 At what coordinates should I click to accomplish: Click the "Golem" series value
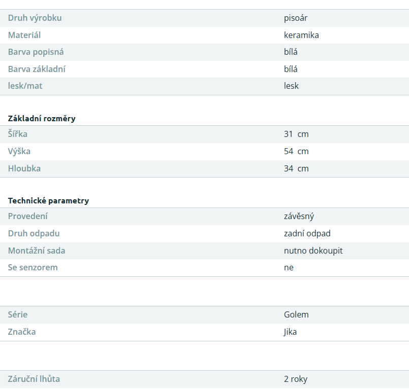(x=296, y=315)
